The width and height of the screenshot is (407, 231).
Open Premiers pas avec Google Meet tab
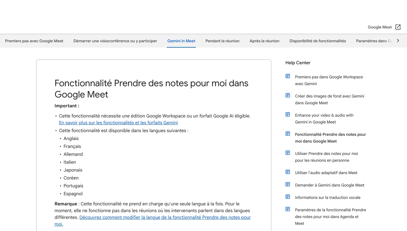tap(34, 41)
